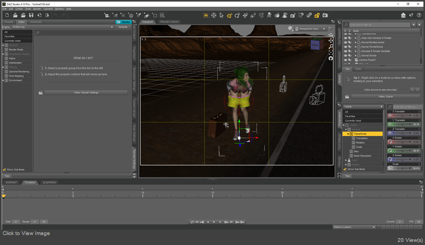Switch to the aniMate2 tab
Image resolution: width=425 pixels, height=245 pixels.
coord(11,182)
